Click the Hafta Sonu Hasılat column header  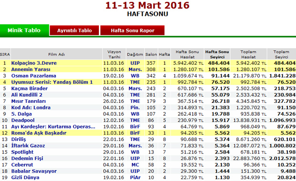(187, 54)
